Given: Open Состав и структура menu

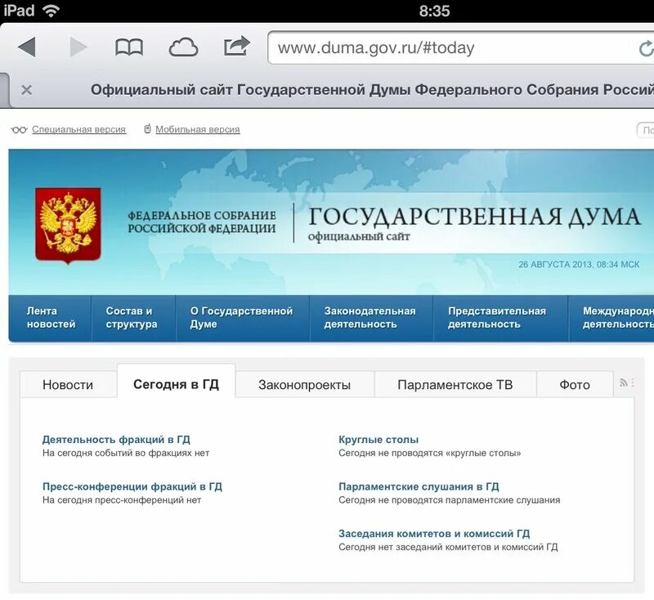Looking at the screenshot, I should (x=132, y=318).
